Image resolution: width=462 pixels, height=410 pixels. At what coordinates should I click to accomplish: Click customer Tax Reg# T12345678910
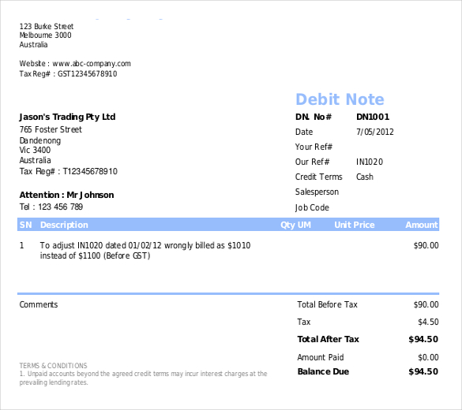pos(69,171)
